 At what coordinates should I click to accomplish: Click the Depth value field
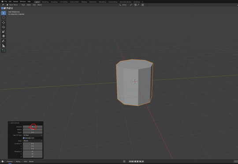33,132
